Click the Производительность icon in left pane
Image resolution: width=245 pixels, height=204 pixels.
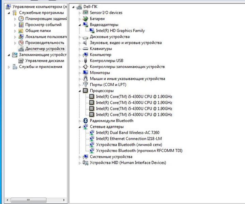coord(21,43)
